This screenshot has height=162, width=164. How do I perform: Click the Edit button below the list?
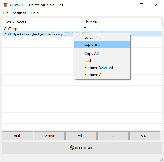coord(81,136)
